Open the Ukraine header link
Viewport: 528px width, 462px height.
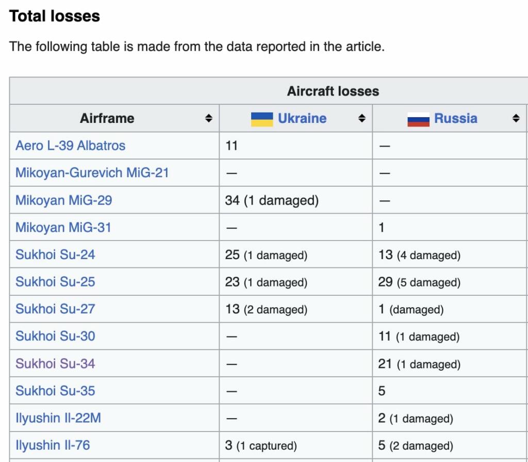click(x=302, y=119)
